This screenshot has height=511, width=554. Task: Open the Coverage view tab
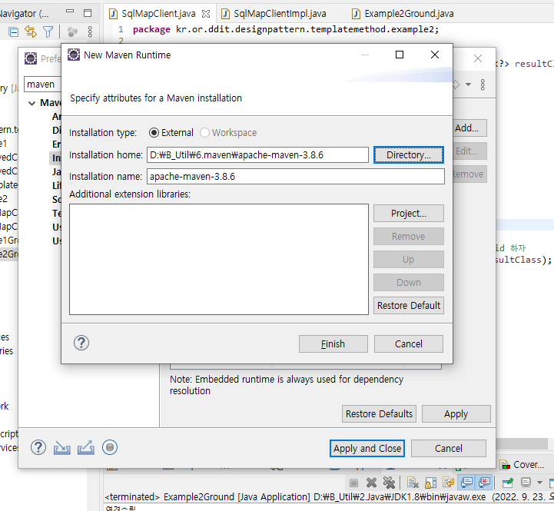coord(523,465)
